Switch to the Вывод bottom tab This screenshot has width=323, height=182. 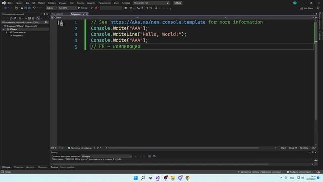[x=55, y=167]
